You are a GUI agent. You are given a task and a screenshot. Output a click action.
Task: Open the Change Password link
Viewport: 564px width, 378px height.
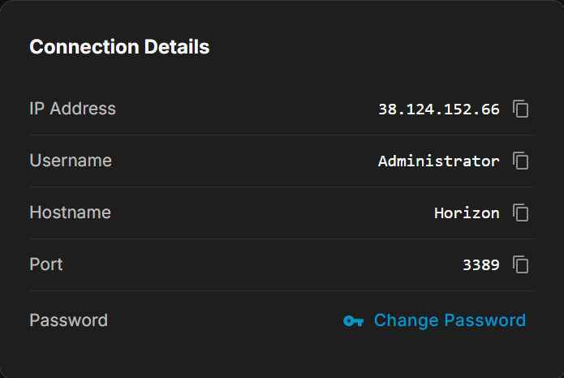click(450, 320)
